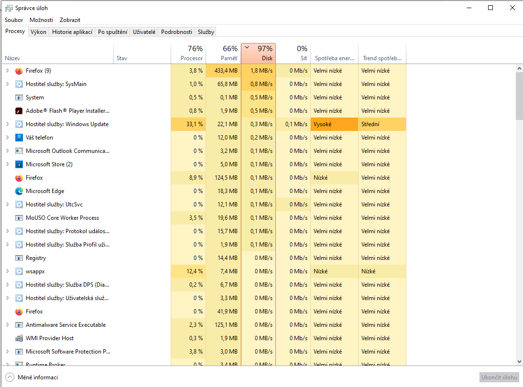Click the Microsoft Edge process icon
The width and height of the screenshot is (523, 387).
[19, 191]
